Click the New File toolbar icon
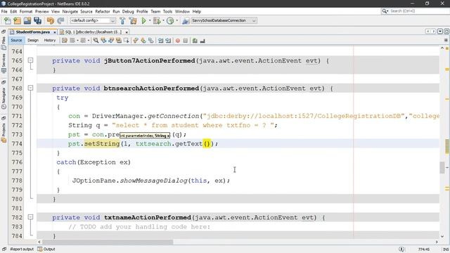The image size is (450, 253). (8, 20)
